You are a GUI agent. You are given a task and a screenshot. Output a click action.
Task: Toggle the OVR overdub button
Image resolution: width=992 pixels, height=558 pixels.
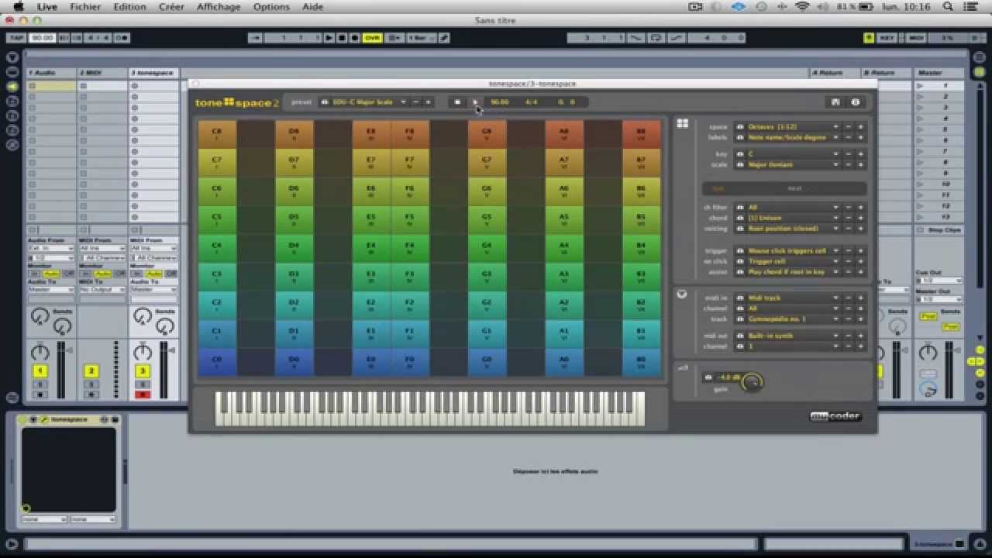[x=373, y=37]
